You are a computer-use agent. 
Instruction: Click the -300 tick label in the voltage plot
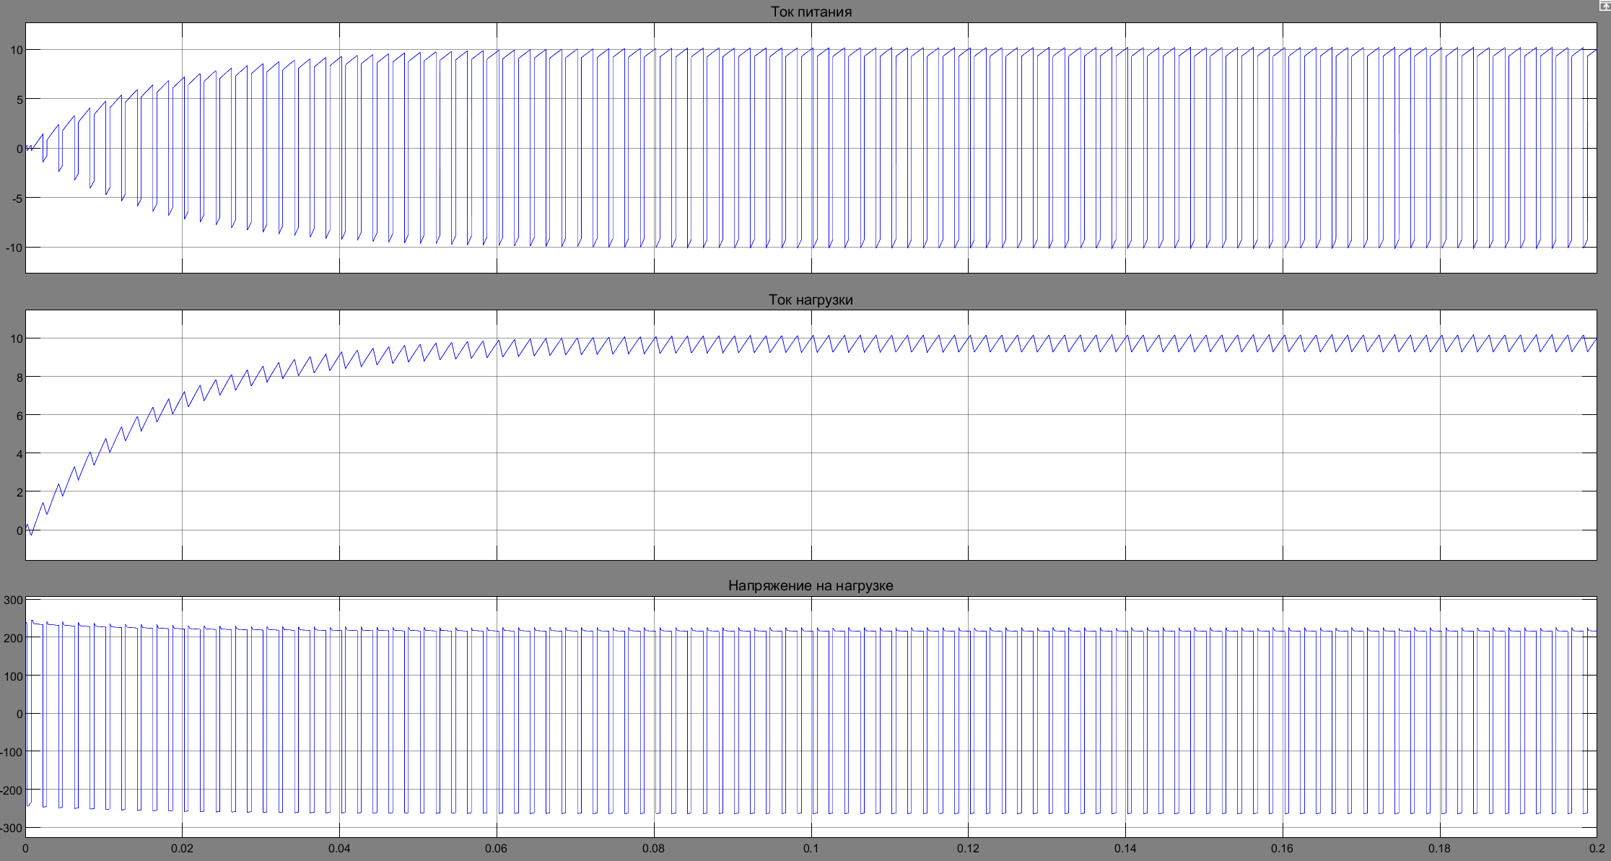12,828
